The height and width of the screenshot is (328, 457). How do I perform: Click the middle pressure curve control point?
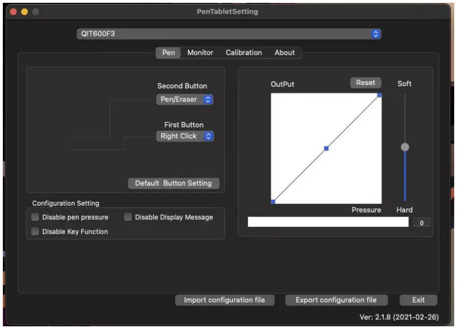click(x=326, y=148)
